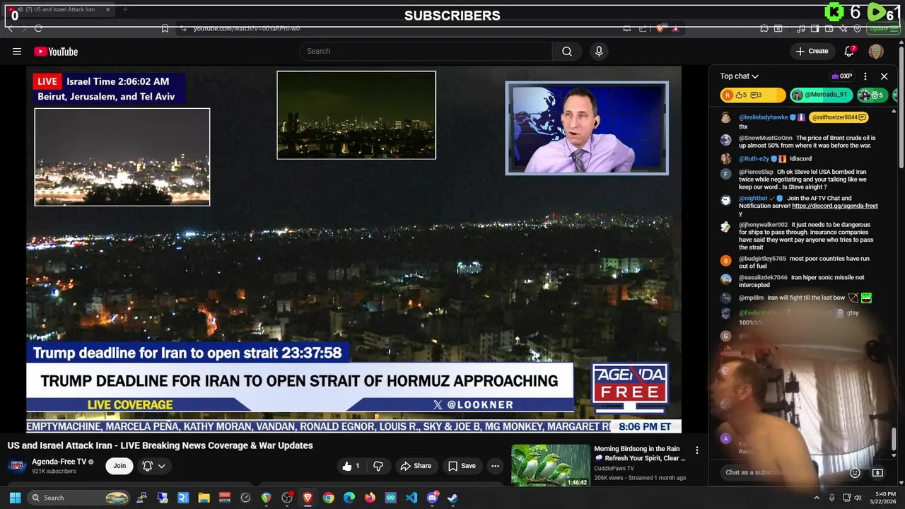This screenshot has height=509, width=905.
Task: Share the live stream video
Action: 416,466
